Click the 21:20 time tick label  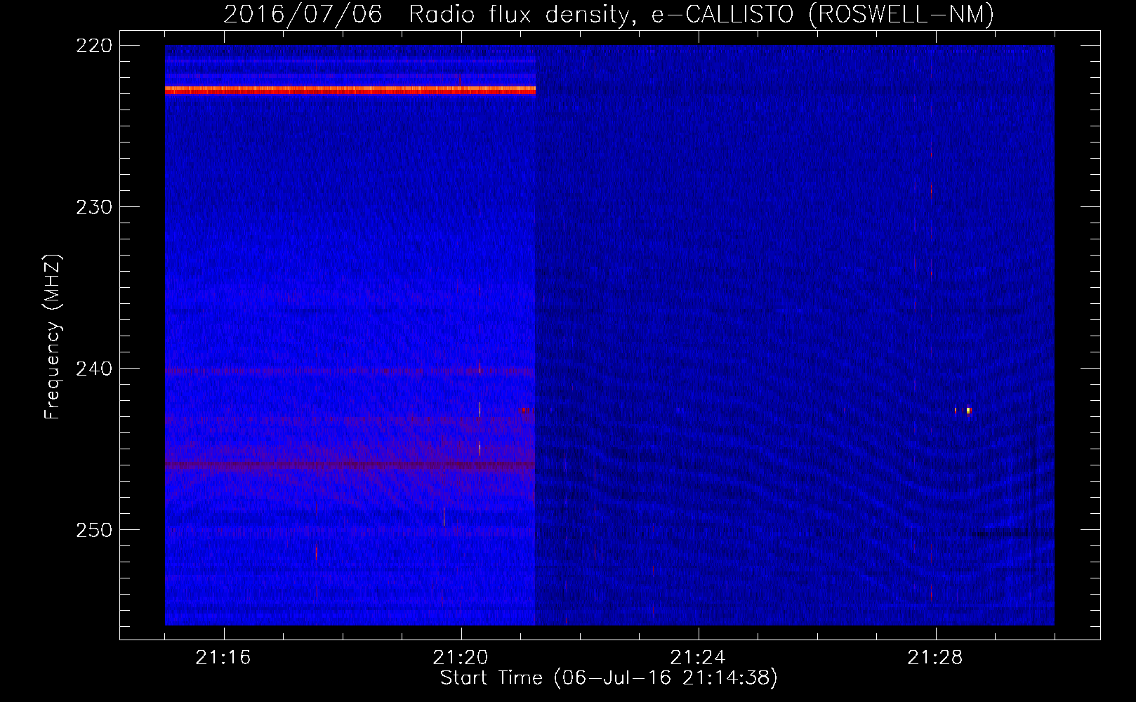[x=461, y=658]
